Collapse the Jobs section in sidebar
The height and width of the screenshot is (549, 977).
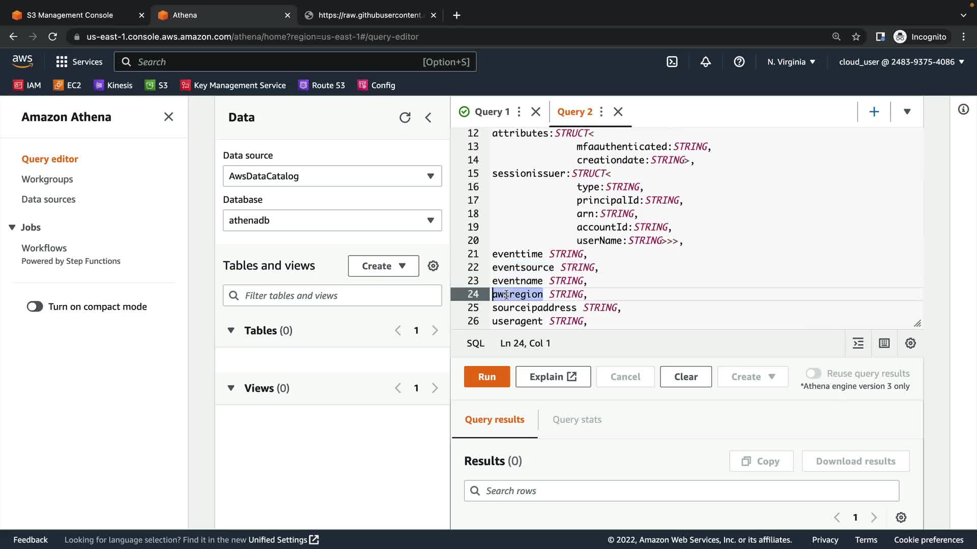[x=12, y=227]
